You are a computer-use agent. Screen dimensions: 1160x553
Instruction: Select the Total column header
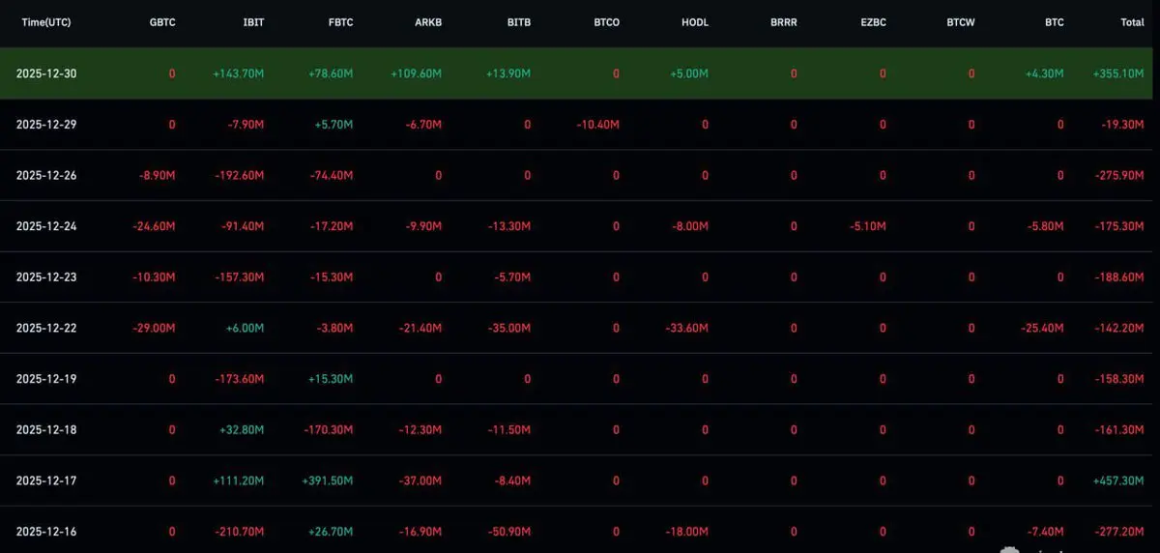click(x=1132, y=22)
